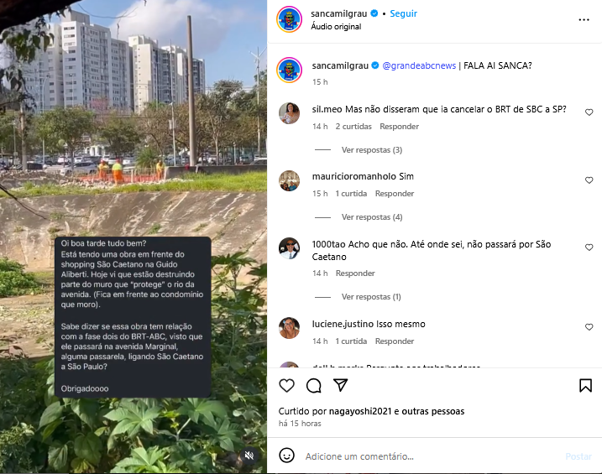Like sil.meo's comment heart
This screenshot has height=474, width=602.
(x=589, y=112)
